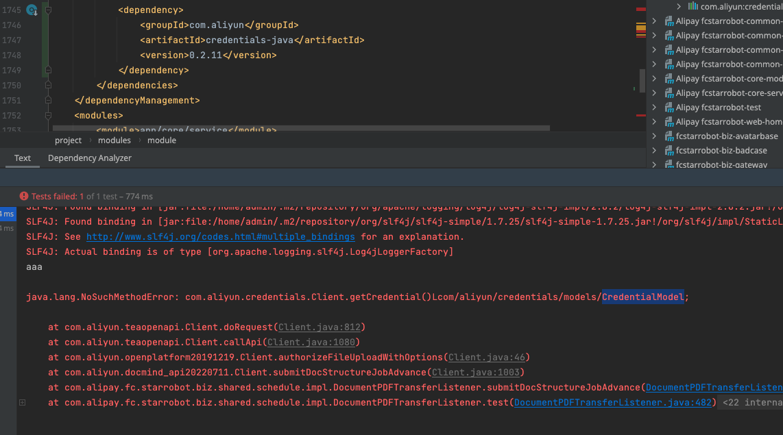The width and height of the screenshot is (783, 435).
Task: Click the gutter icon beside line 1745
Action: [x=31, y=10]
